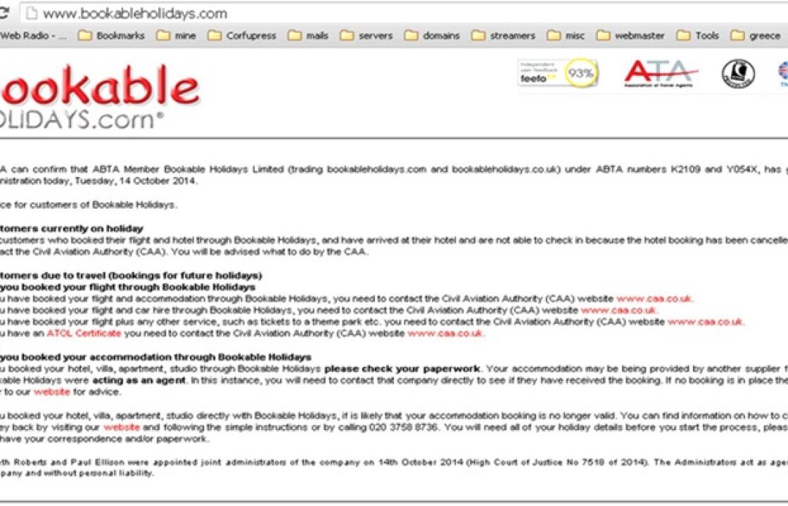788x506 pixels.
Task: Click the bold text 'please check your paperwork'
Action: click(402, 369)
